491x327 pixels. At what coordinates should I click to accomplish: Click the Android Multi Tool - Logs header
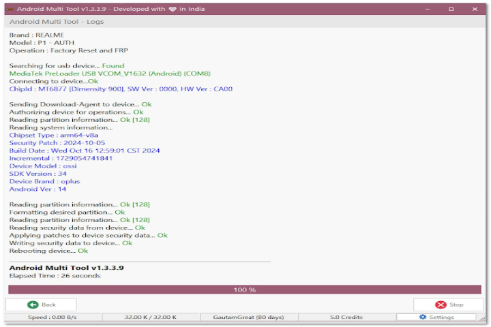click(57, 22)
